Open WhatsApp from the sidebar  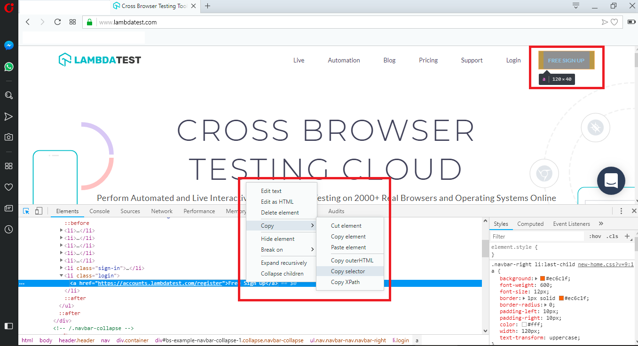pos(8,67)
